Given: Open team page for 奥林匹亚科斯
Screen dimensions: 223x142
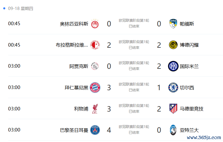Looking at the screenshot, I should [74, 24].
